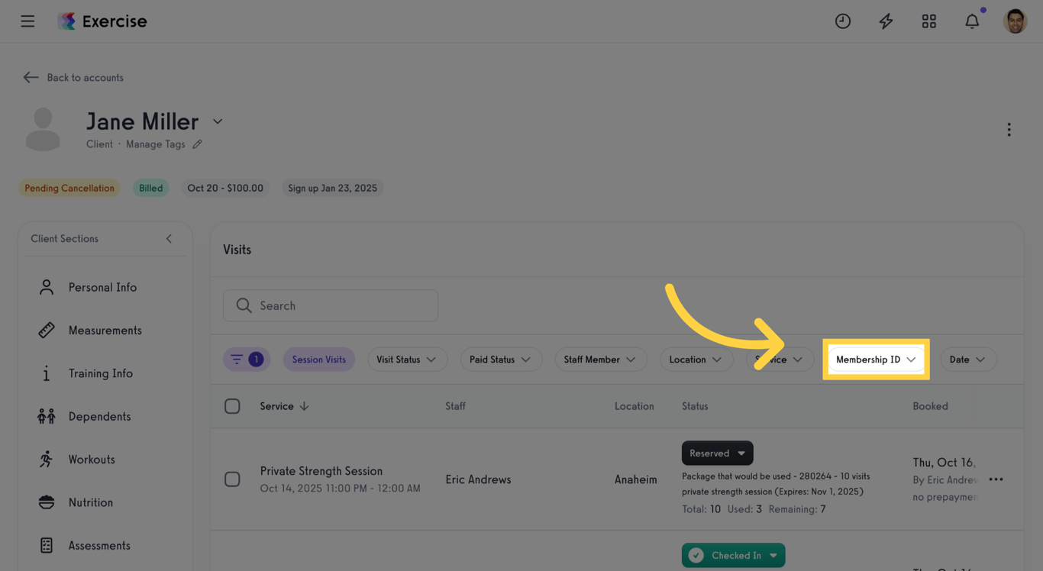Open the Reserved status dropdown
This screenshot has height=571, width=1043.
tap(717, 453)
